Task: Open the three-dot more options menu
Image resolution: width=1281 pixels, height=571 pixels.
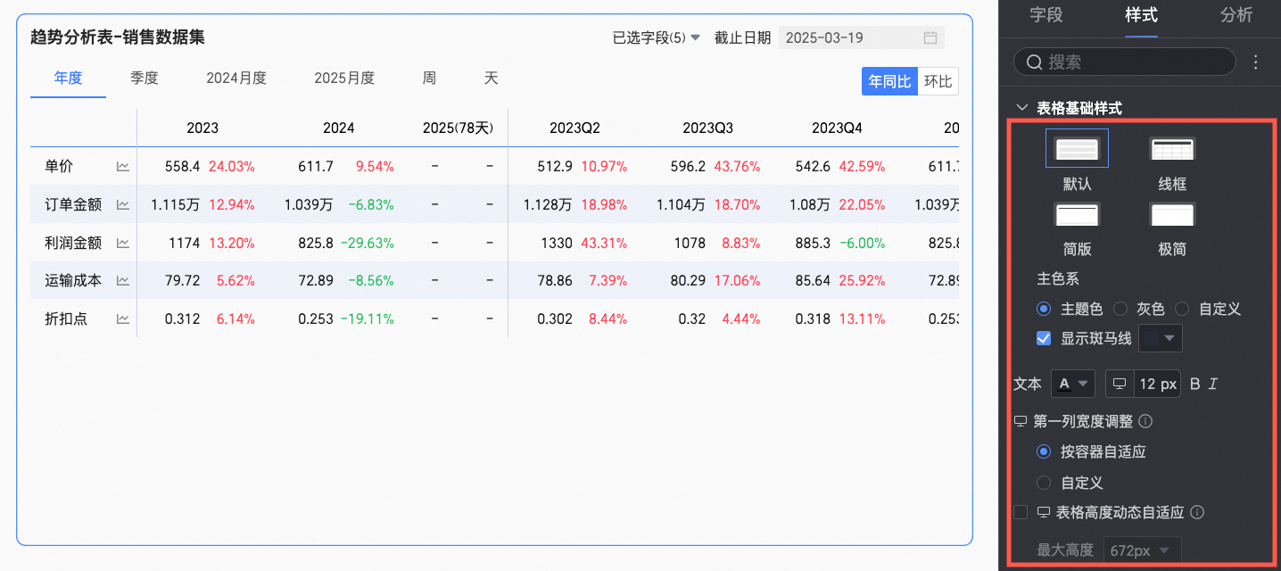Action: pyautogui.click(x=1256, y=62)
